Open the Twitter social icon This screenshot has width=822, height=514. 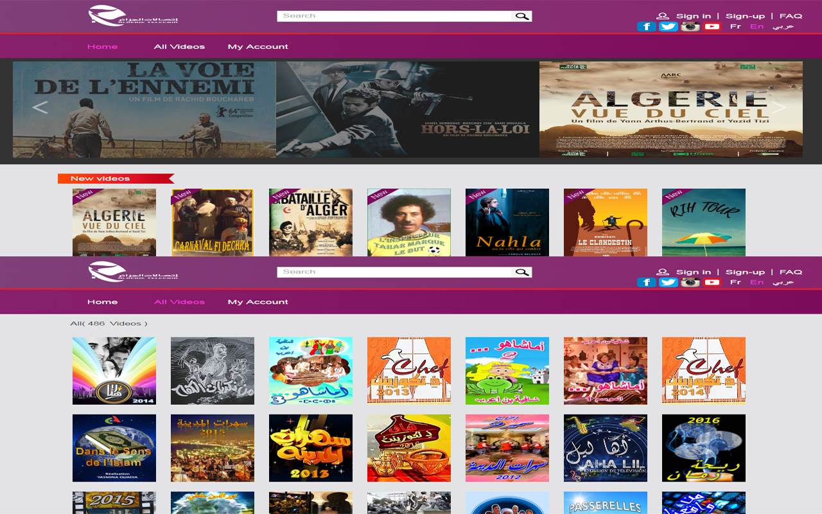click(x=668, y=26)
